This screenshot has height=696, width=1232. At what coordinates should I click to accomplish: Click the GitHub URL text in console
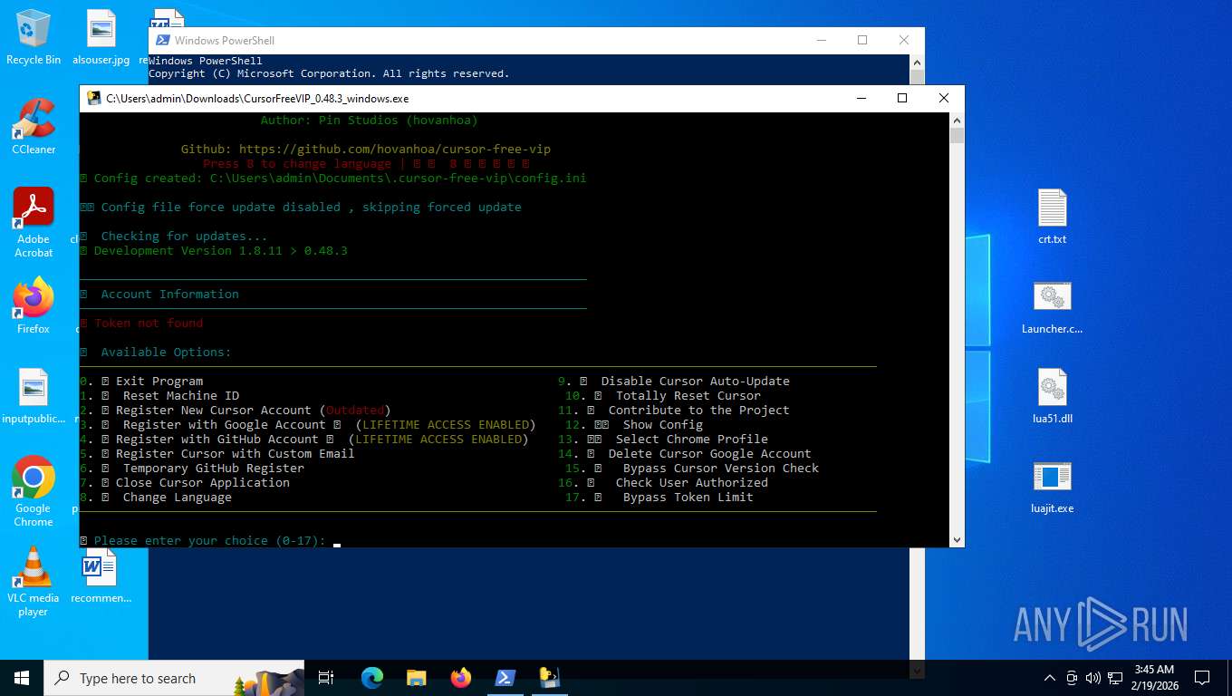click(x=395, y=150)
